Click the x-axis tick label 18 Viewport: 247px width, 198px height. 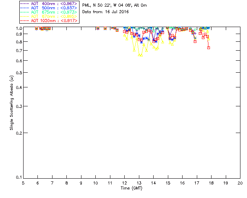(211, 183)
